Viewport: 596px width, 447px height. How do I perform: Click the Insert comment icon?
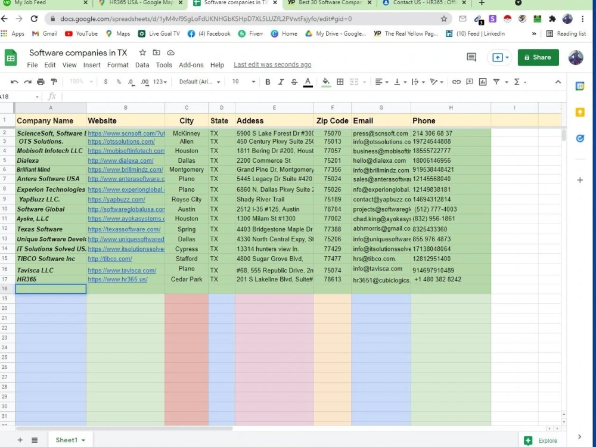470,82
